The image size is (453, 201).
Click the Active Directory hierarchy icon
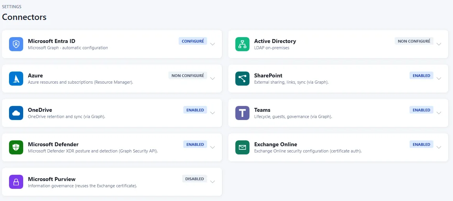click(242, 44)
